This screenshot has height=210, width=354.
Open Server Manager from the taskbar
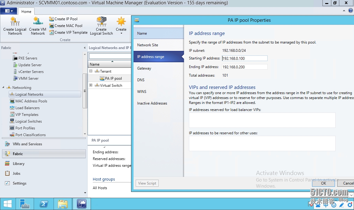pyautogui.click(x=24, y=204)
